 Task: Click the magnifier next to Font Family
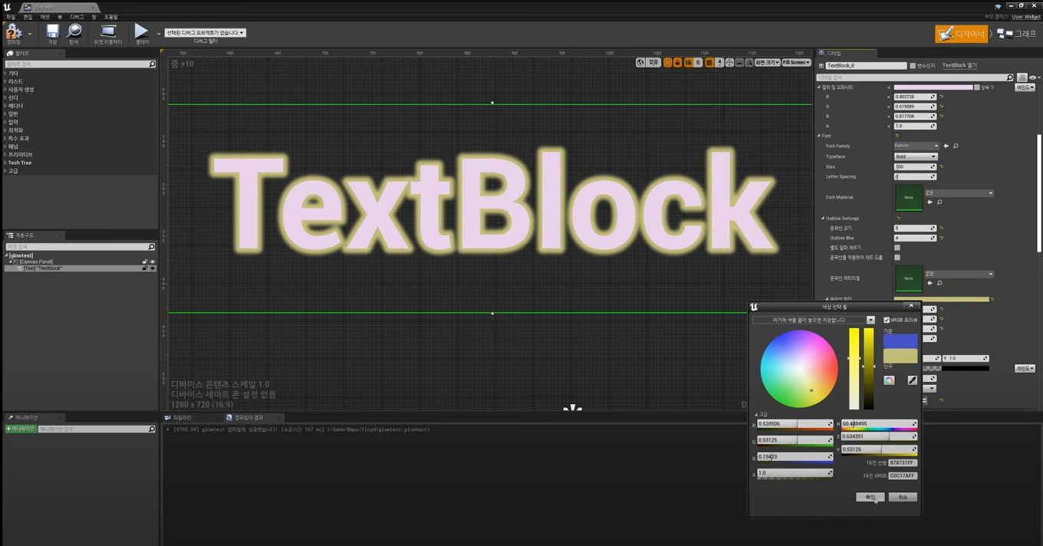(956, 146)
